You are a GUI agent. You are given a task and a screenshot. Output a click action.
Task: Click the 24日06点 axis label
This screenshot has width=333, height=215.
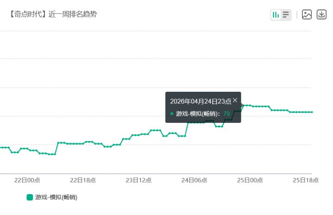pyautogui.click(x=194, y=180)
